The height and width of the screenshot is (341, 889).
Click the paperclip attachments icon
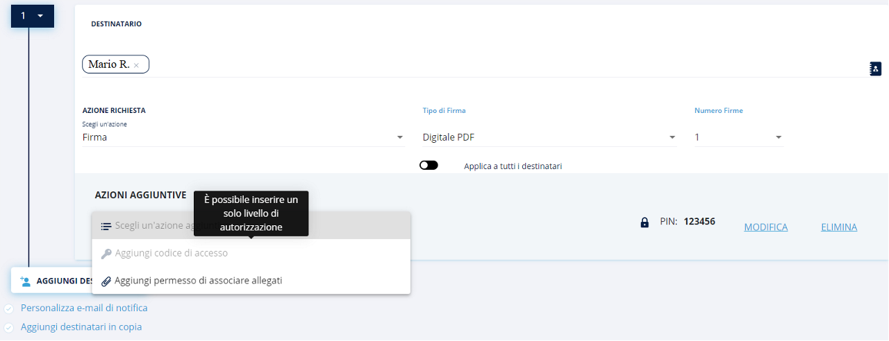[x=106, y=281]
